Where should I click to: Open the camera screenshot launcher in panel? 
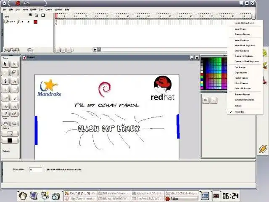click(55, 196)
